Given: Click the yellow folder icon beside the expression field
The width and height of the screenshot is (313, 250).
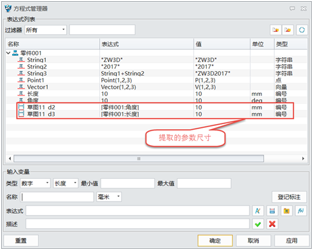Looking at the screenshot, I should tap(286, 211).
